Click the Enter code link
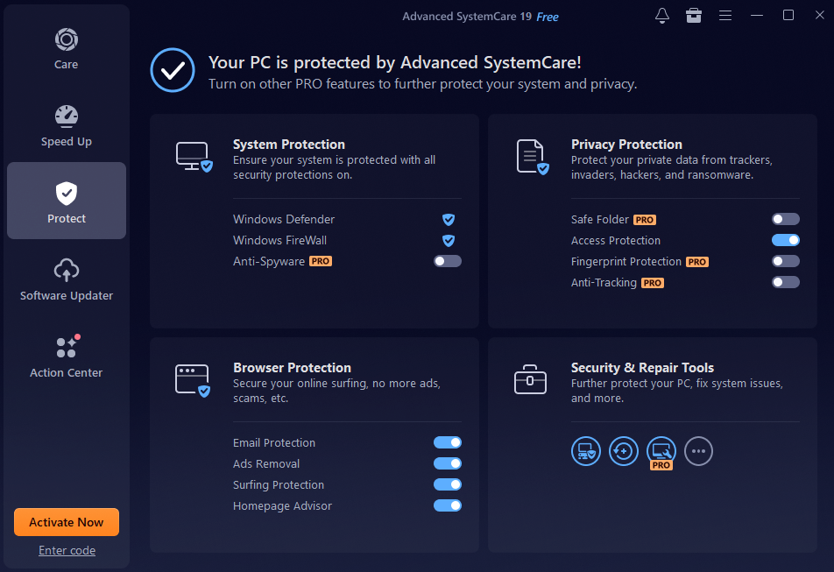 click(67, 550)
